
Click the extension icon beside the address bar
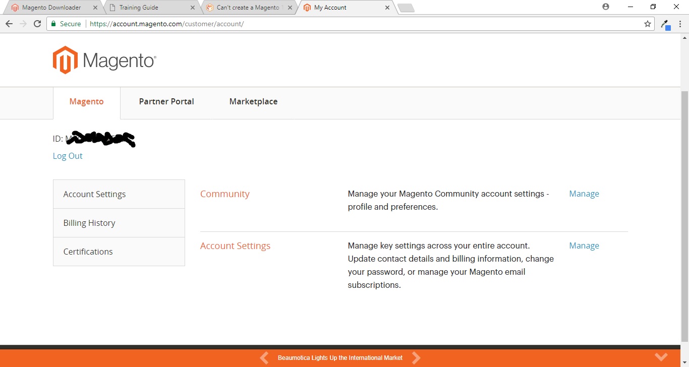(x=665, y=24)
